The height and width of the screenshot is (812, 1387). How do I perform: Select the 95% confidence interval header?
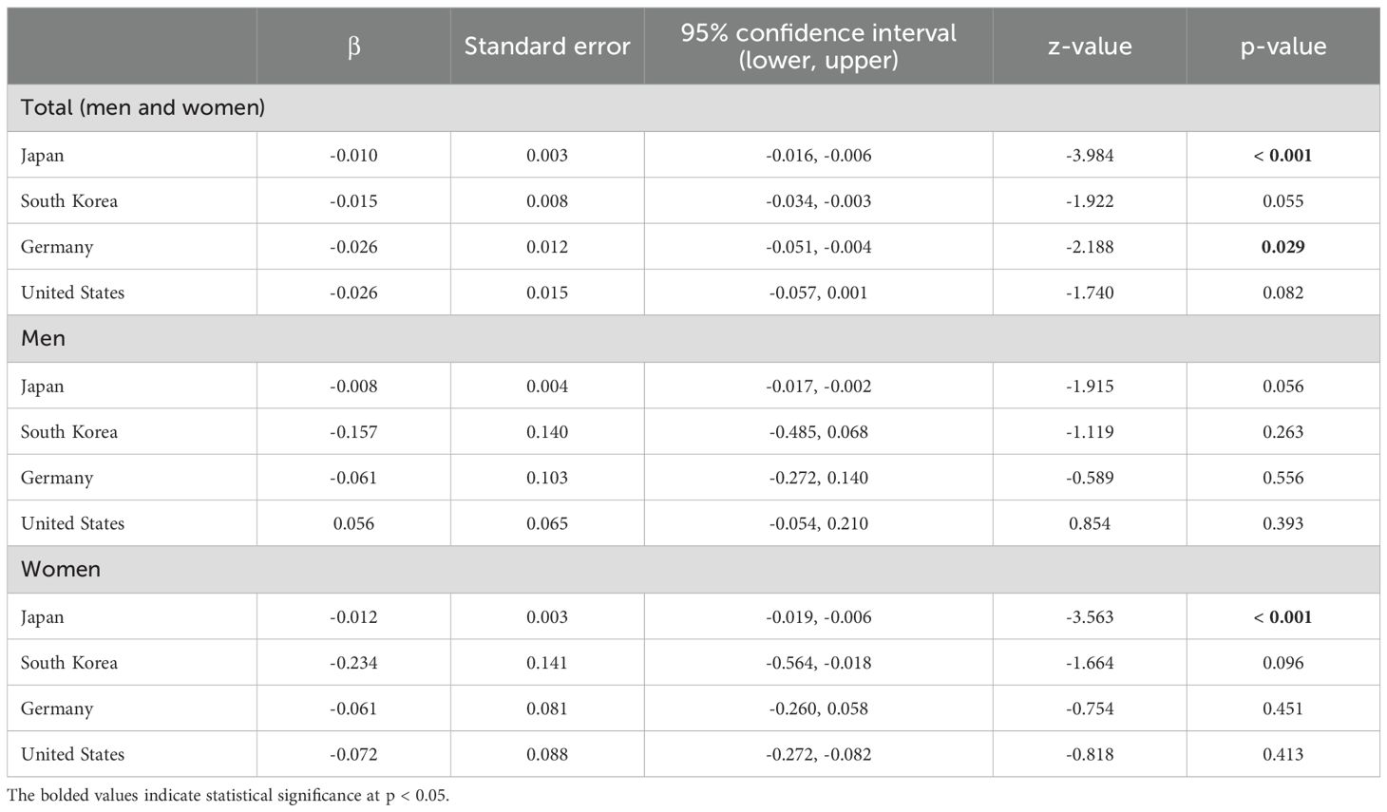click(818, 47)
